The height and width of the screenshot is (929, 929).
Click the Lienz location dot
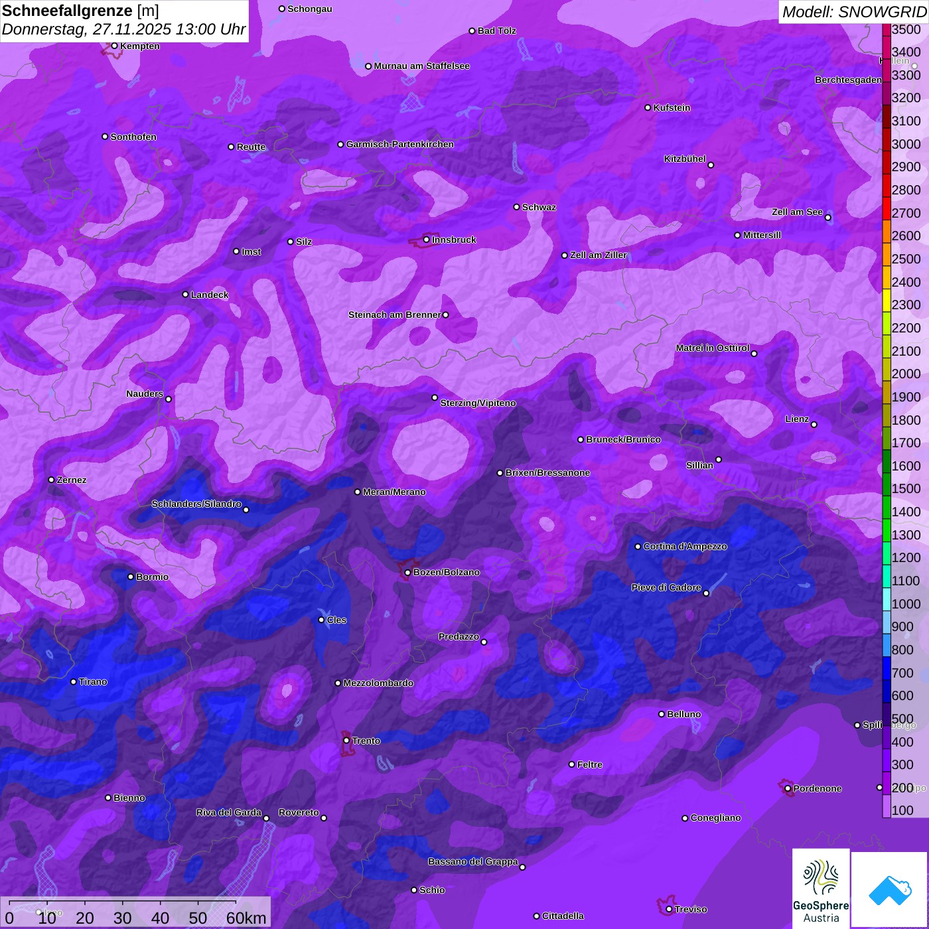click(814, 425)
